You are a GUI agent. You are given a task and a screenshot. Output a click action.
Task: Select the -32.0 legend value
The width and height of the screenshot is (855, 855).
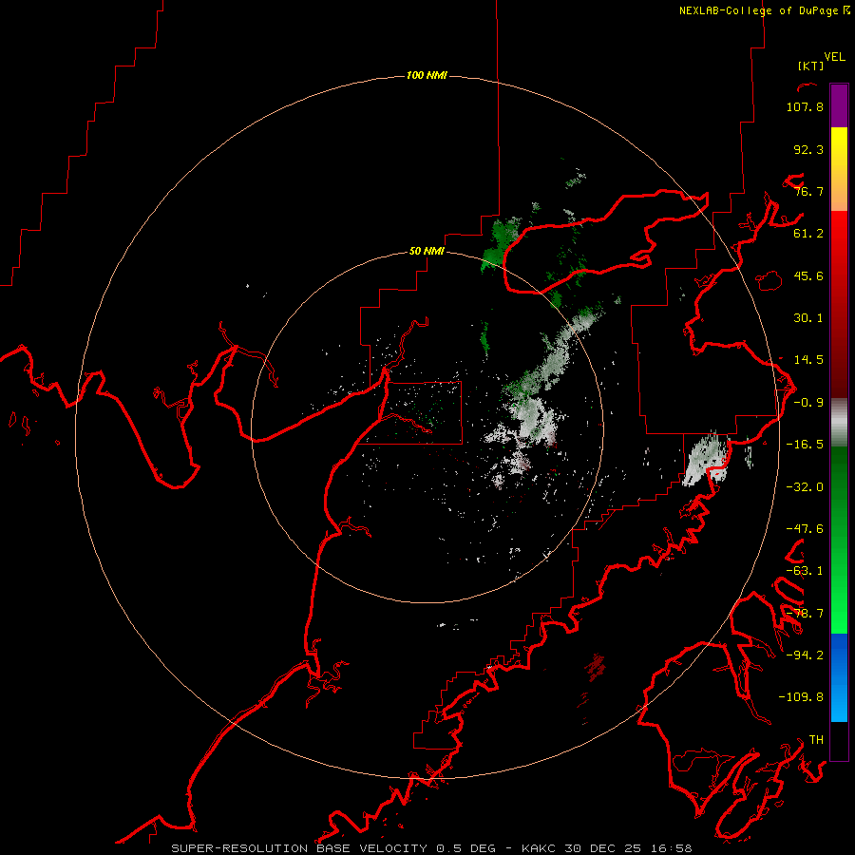pos(805,487)
